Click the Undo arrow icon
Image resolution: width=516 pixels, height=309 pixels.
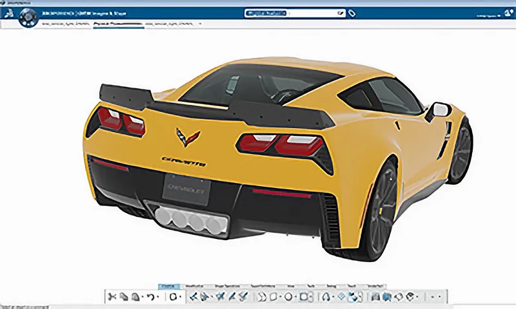tap(150, 297)
